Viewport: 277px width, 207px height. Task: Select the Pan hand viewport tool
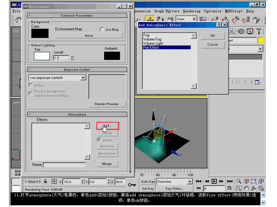coord(246,188)
